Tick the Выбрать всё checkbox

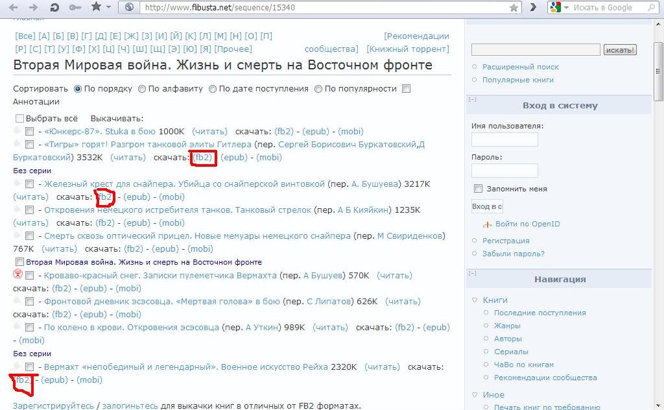[x=19, y=118]
